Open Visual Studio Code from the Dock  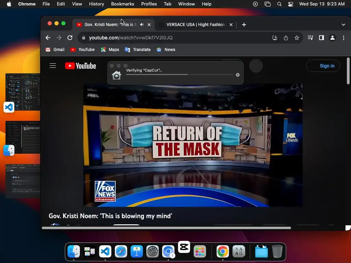pos(105,251)
